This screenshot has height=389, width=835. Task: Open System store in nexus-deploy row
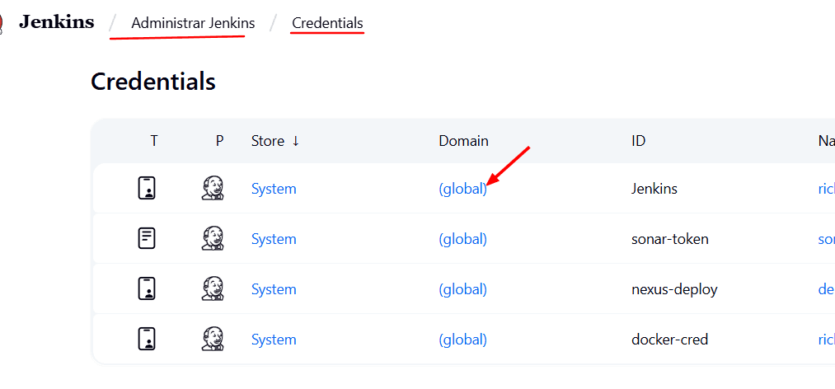(x=274, y=289)
